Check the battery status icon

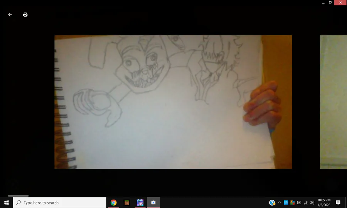pos(299,203)
